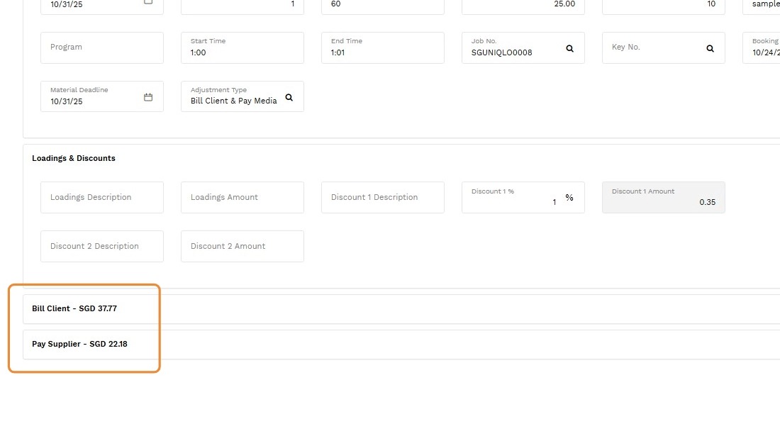This screenshot has height=436, width=780.
Task: Open the Adjustment Type lookup search icon
Action: [289, 97]
